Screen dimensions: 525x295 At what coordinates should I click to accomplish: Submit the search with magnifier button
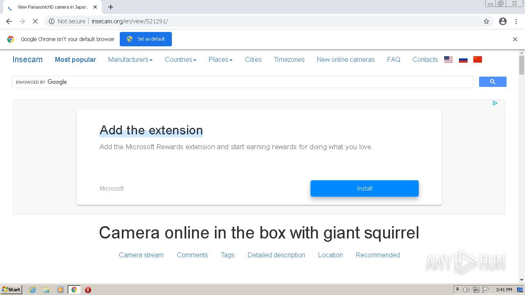[x=493, y=82]
